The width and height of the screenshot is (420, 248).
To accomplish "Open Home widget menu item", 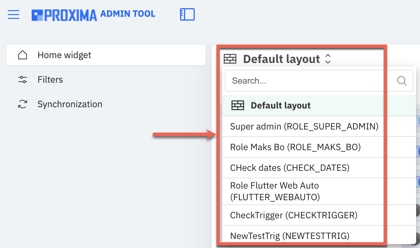I will pos(106,55).
